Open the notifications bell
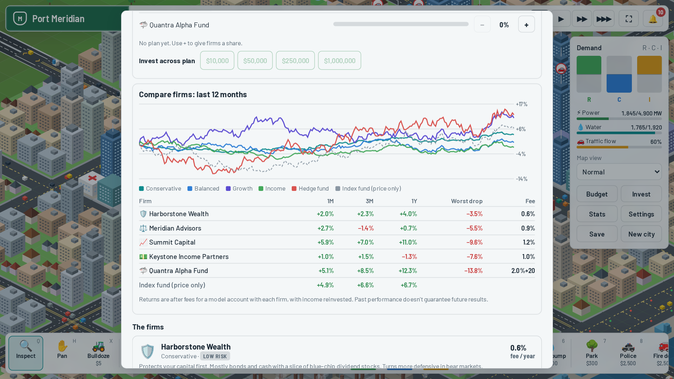Image resolution: width=674 pixels, height=379 pixels. (x=653, y=19)
